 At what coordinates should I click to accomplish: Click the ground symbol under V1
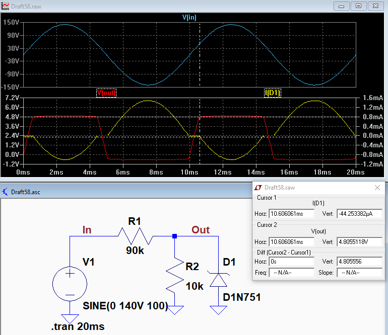pos(70,319)
